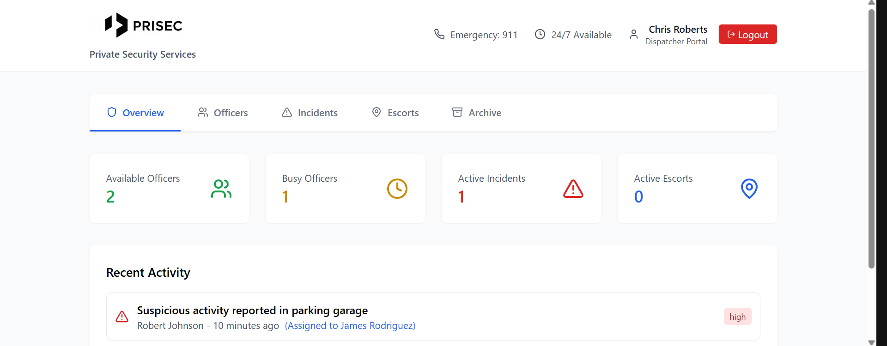Go to the Escorts tab
The image size is (887, 346).
[395, 113]
